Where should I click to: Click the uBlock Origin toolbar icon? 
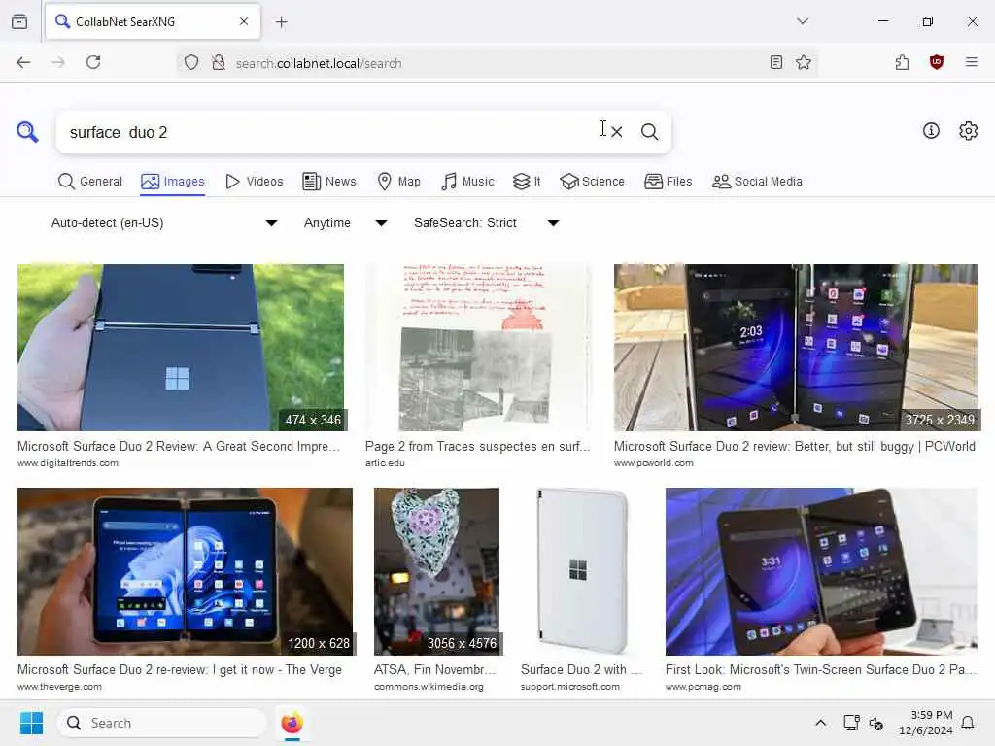(x=937, y=62)
